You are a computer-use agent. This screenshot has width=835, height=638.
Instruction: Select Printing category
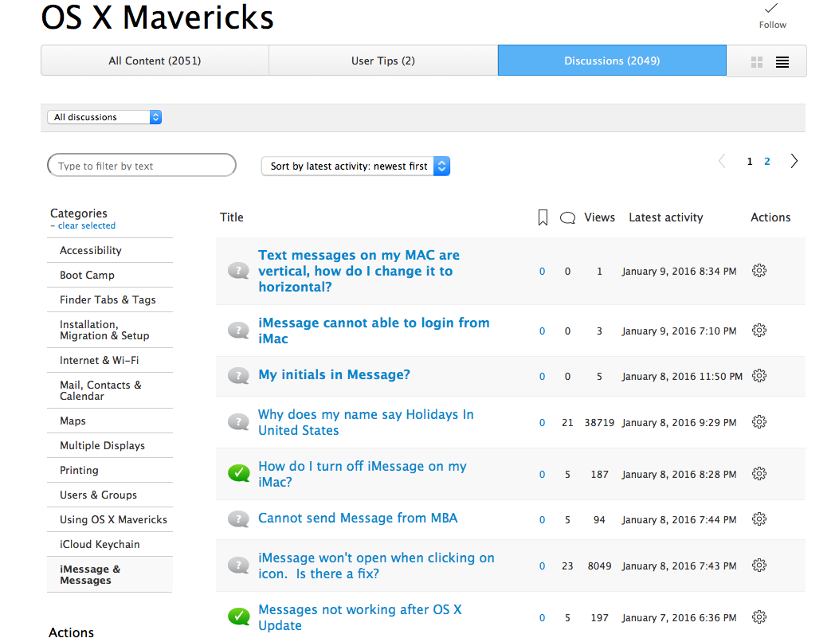click(110, 470)
